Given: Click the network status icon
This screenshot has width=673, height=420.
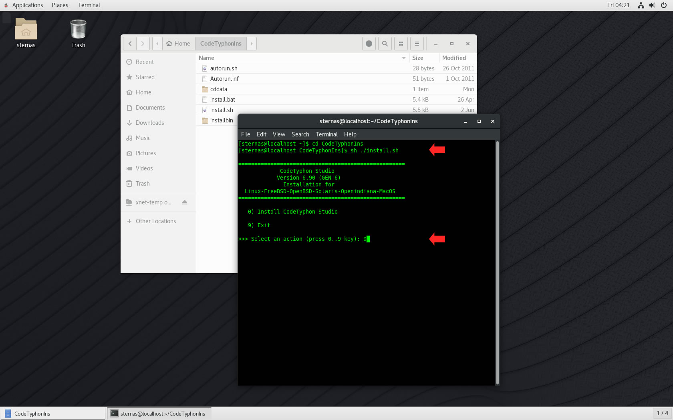Looking at the screenshot, I should pos(641,5).
